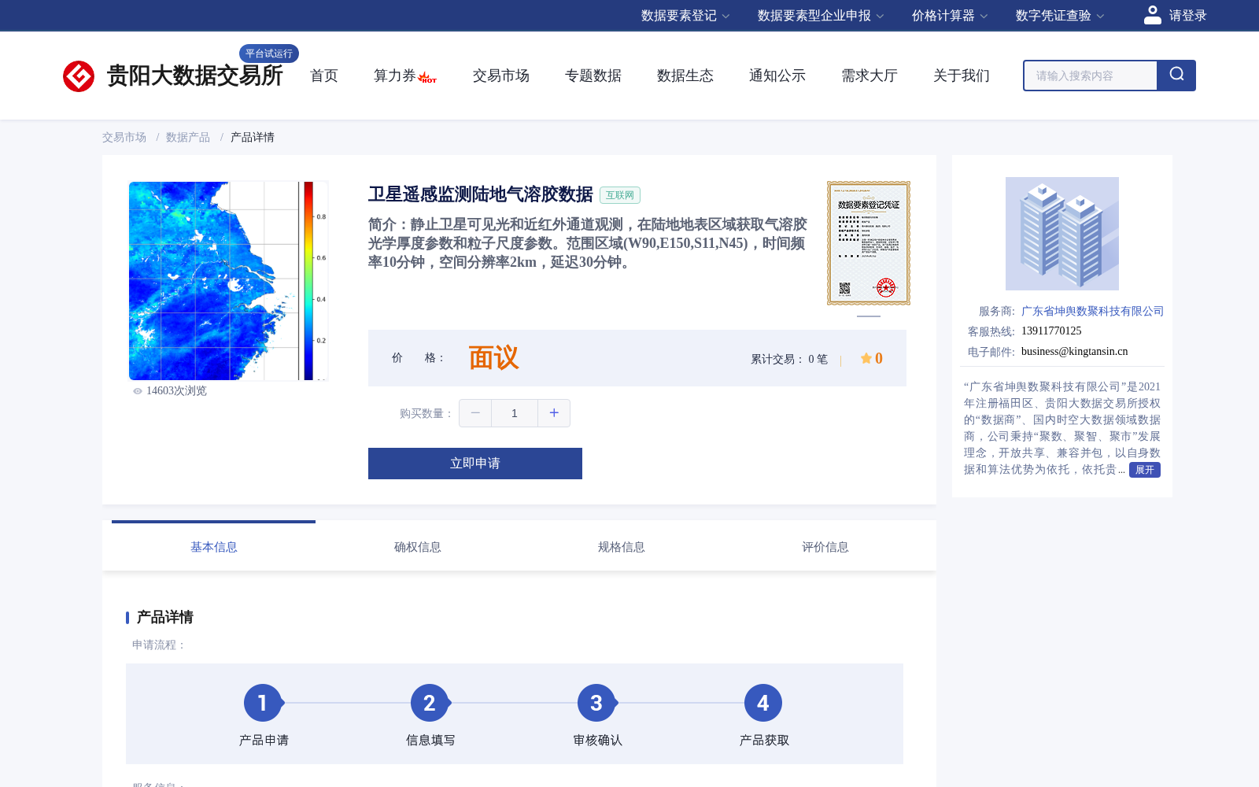Open 算力券 navigation item
Viewport: 1259px width, 787px height.
[395, 76]
